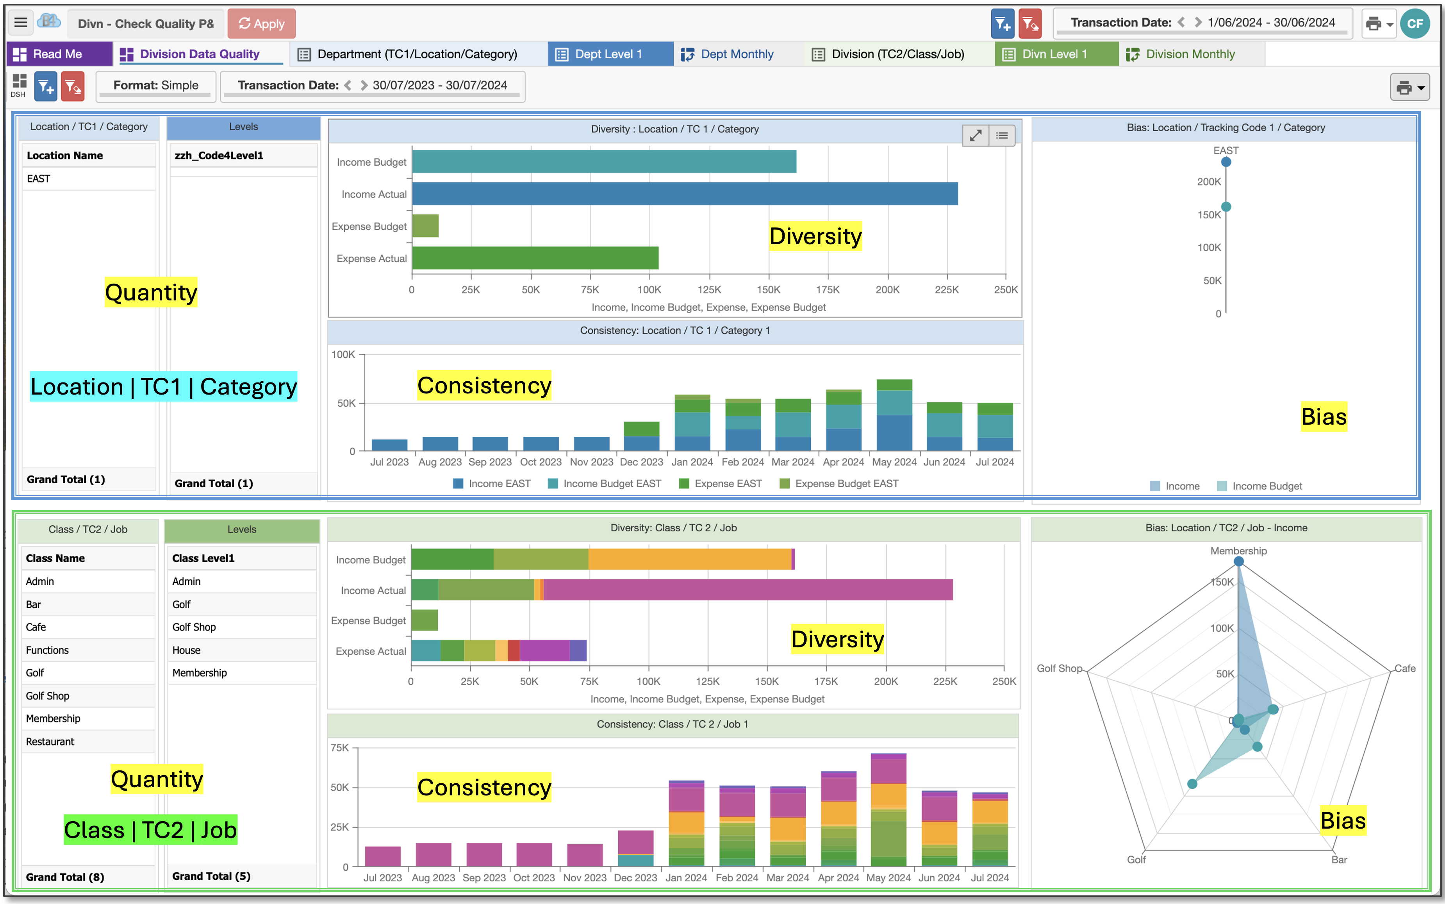This screenshot has height=904, width=1445.
Task: Click the Apply button
Action: click(x=261, y=24)
